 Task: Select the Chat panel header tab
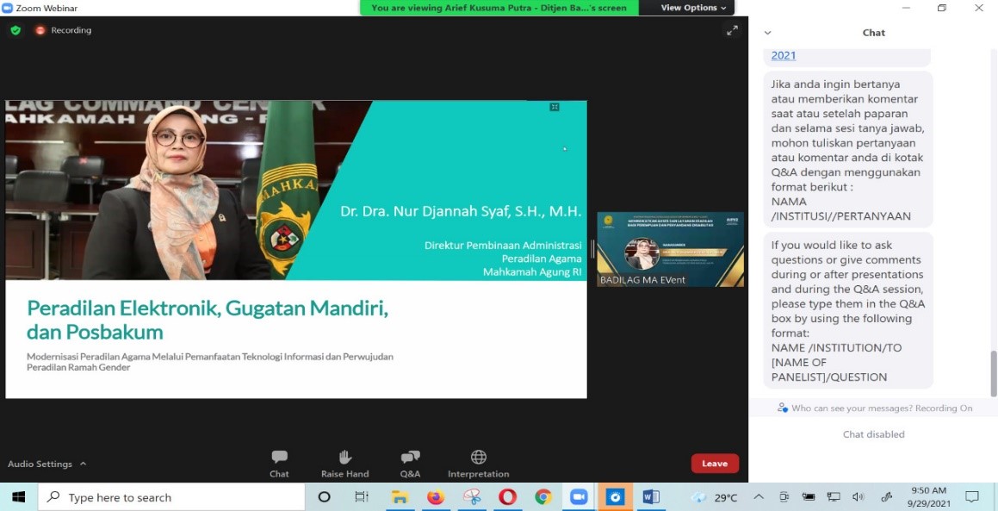click(872, 33)
